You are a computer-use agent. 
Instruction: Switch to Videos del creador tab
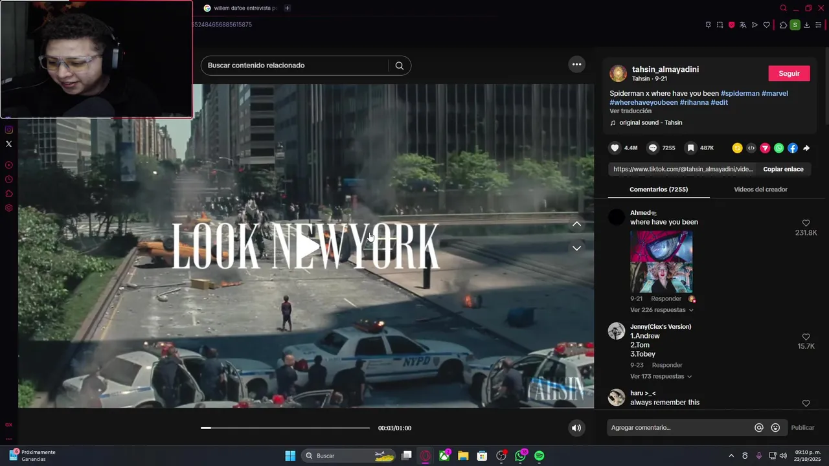pyautogui.click(x=760, y=190)
